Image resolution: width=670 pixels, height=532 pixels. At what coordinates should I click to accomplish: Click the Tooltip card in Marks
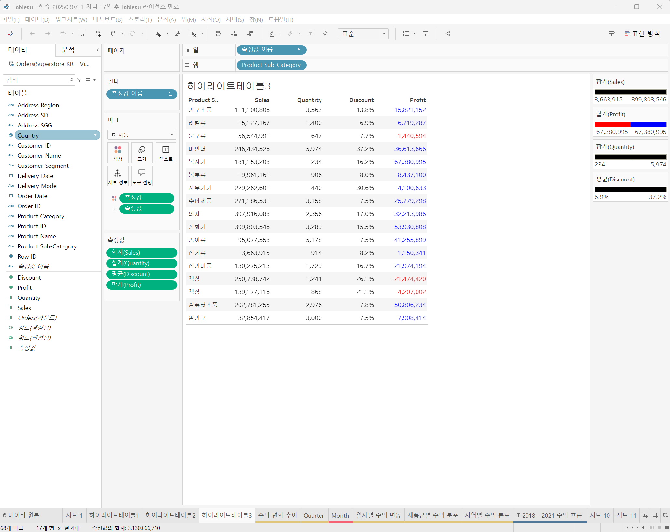[142, 176]
